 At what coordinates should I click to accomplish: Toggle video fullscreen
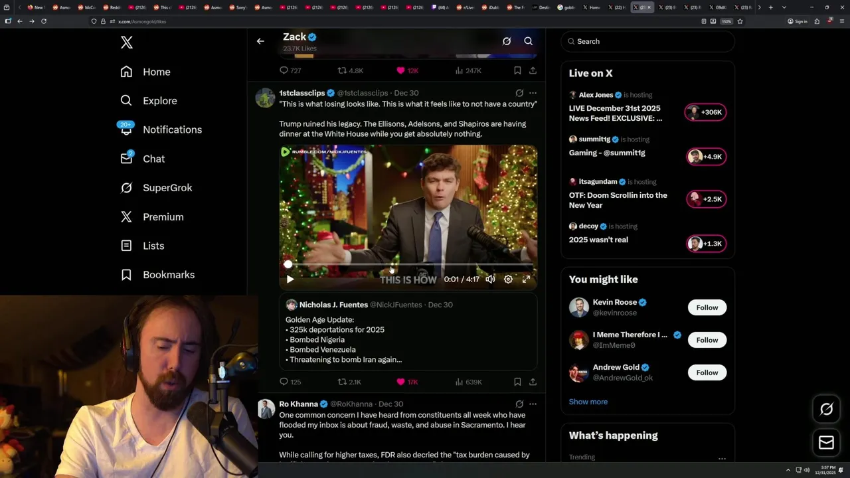coord(526,279)
